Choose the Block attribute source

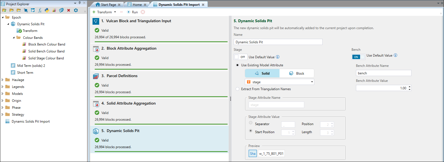click(297, 73)
